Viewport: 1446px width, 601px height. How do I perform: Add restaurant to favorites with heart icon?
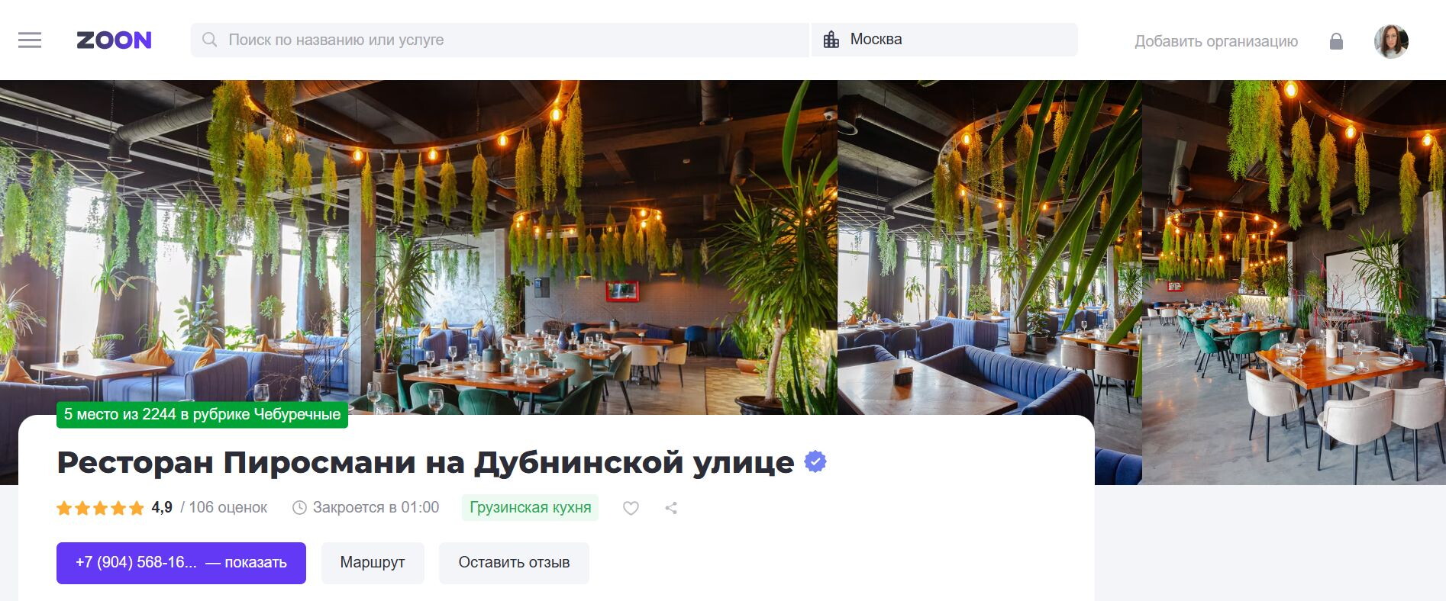[631, 508]
